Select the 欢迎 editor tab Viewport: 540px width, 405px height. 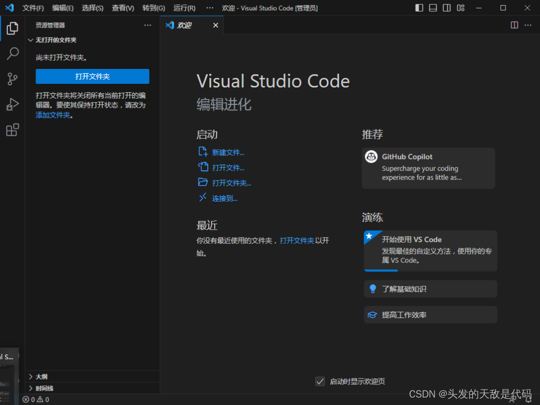pos(191,25)
